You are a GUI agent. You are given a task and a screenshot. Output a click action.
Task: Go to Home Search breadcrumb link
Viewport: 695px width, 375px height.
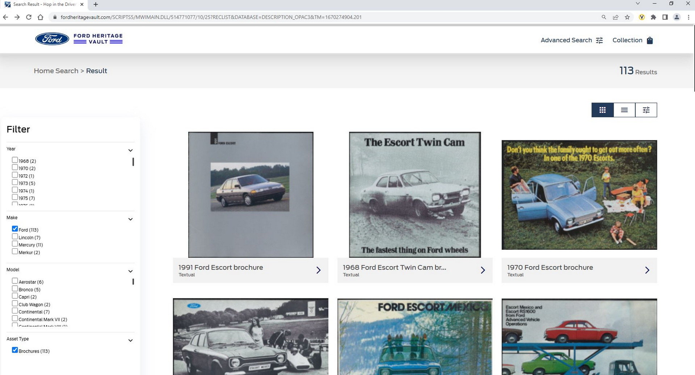pos(56,71)
